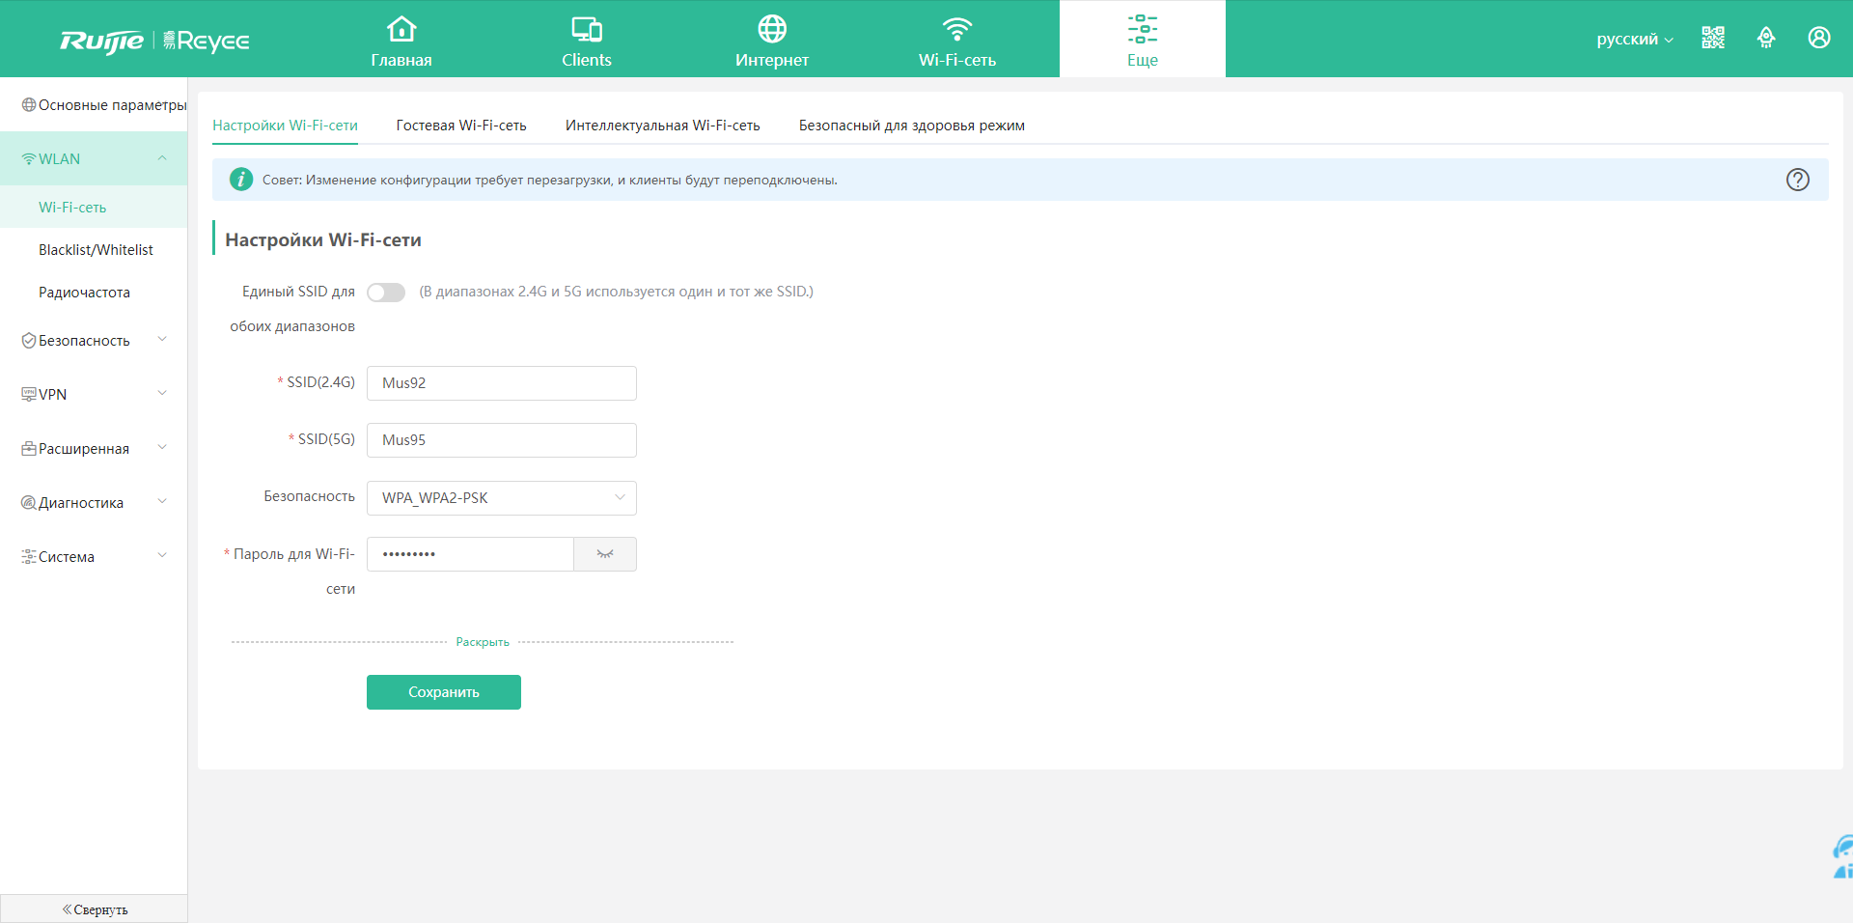The width and height of the screenshot is (1853, 923).
Task: Click the SSID(5G) input field
Action: 502,440
